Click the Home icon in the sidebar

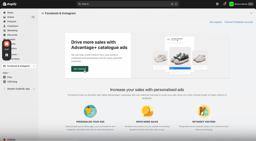4,13
